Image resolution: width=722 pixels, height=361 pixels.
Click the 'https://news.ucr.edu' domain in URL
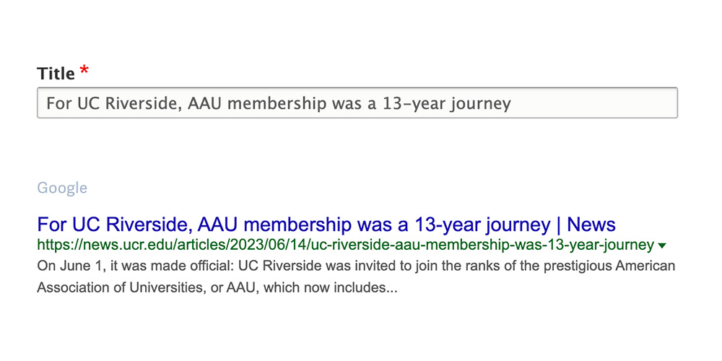click(x=109, y=245)
